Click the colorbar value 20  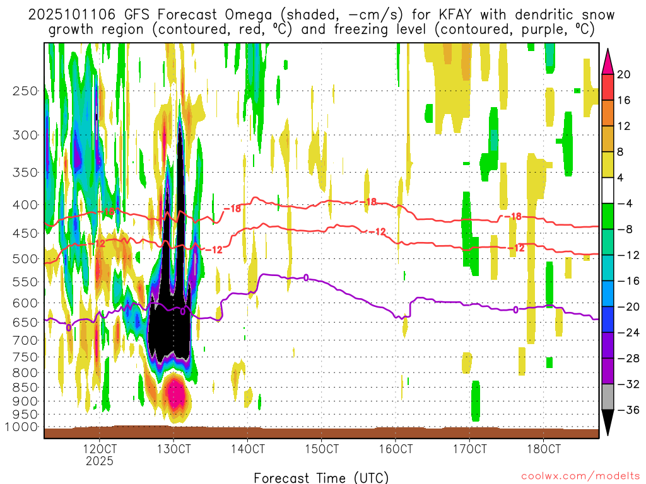(623, 74)
